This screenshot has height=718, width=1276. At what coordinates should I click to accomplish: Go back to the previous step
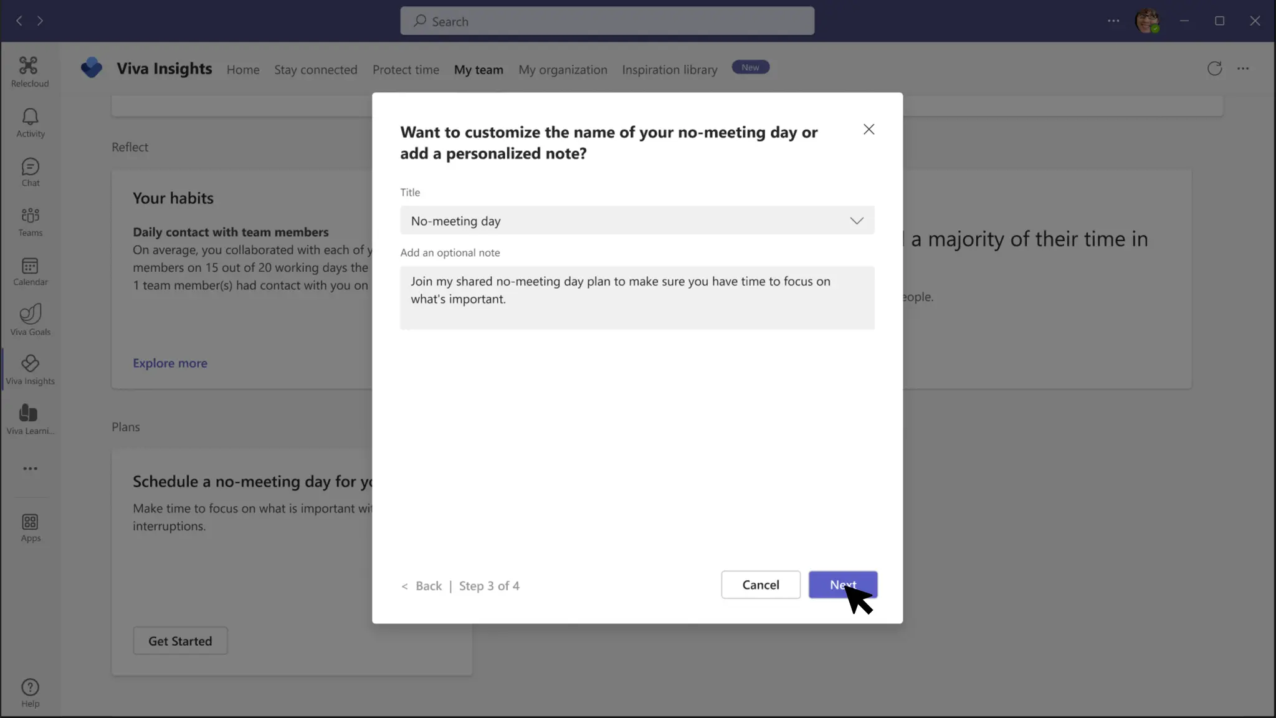[x=422, y=586]
